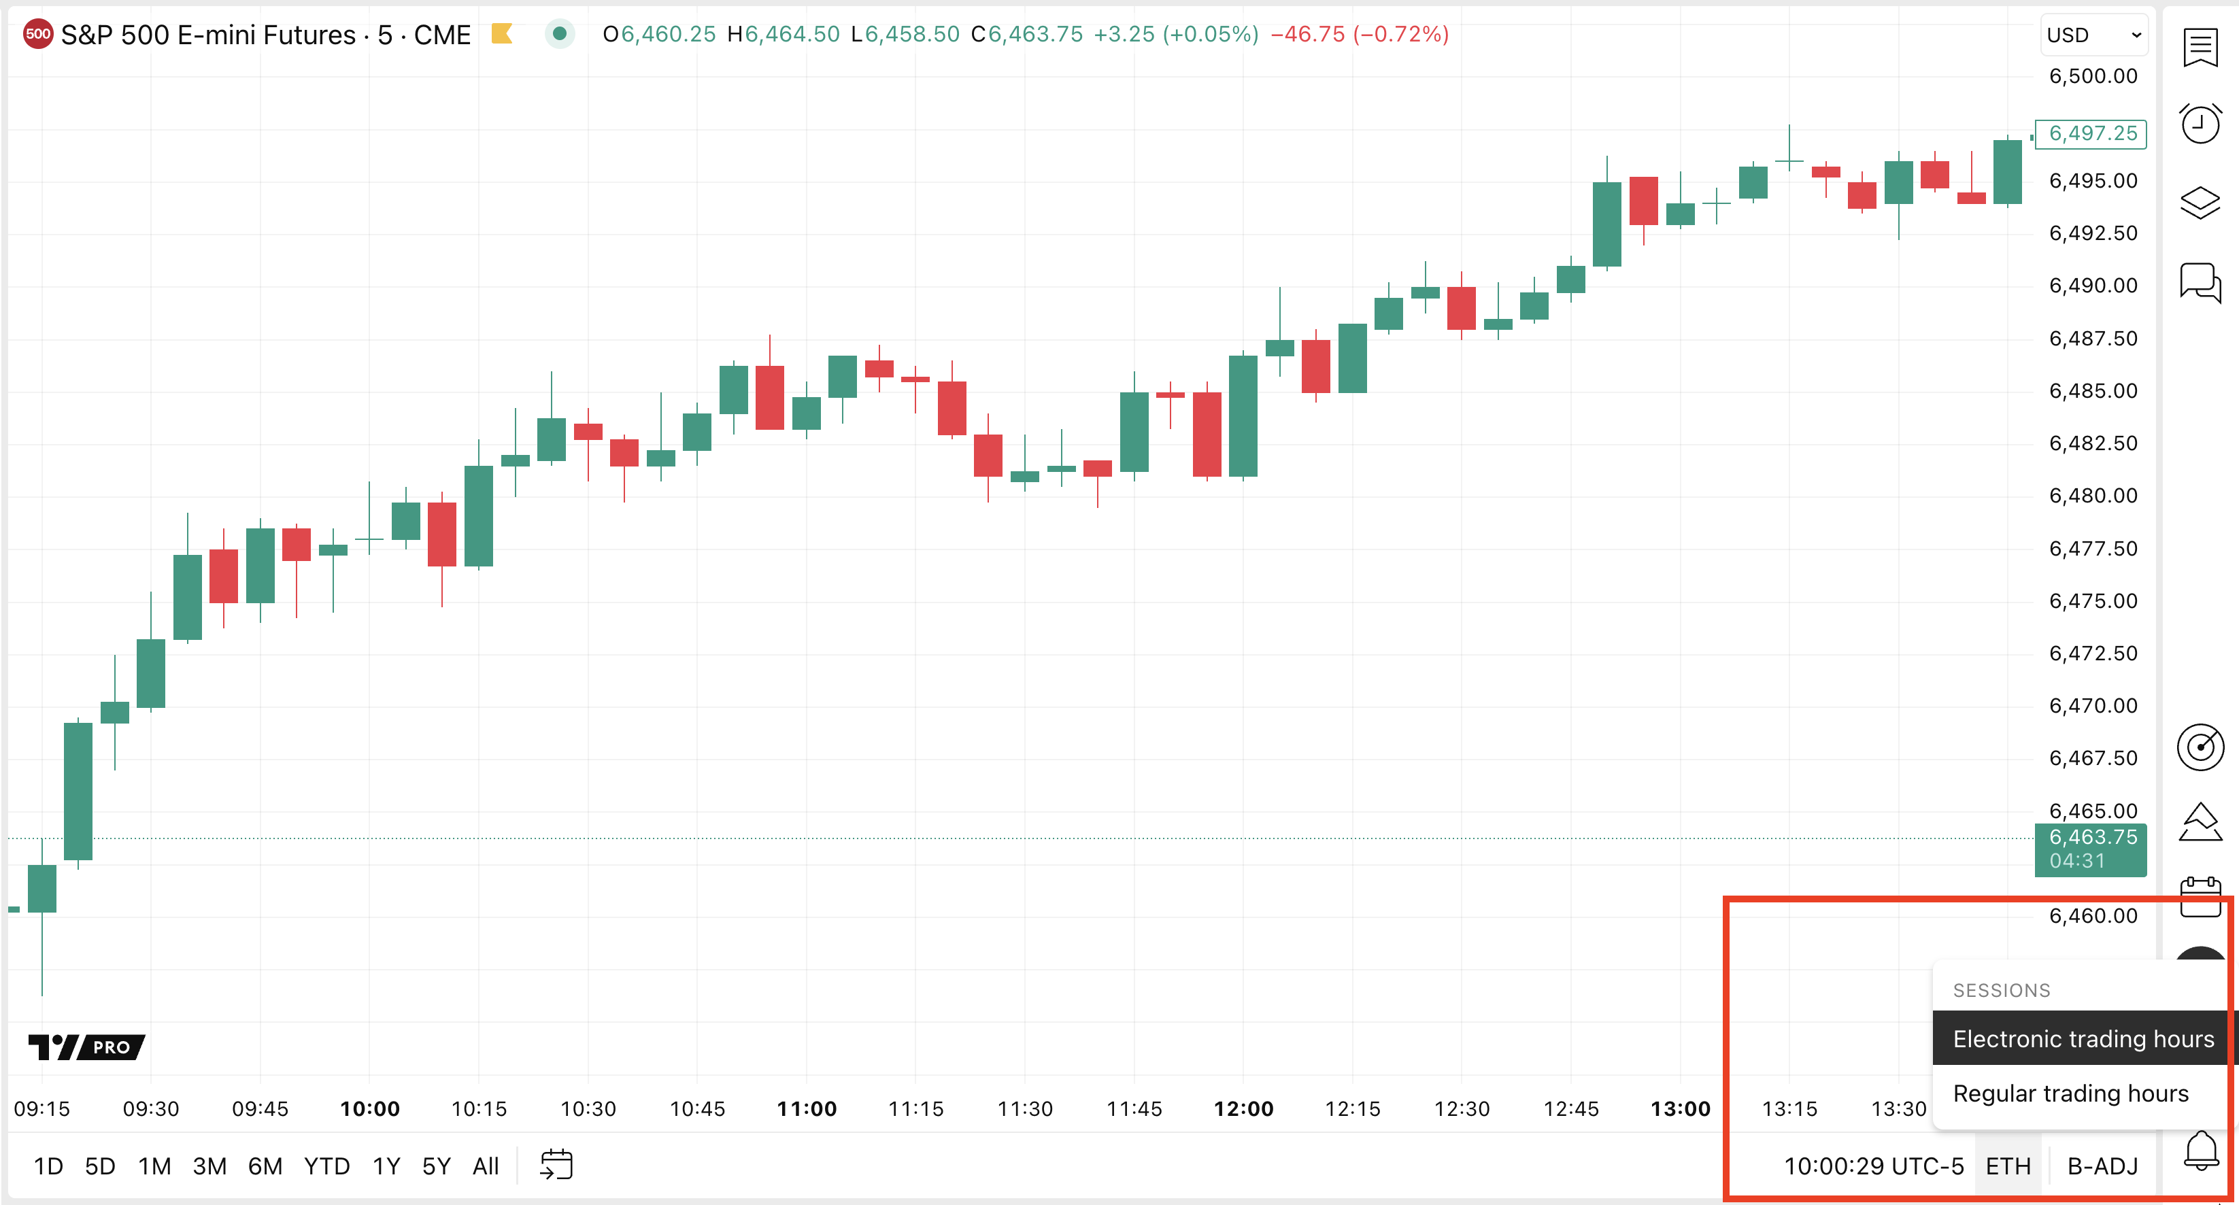Click the go-to-date calendar icon

click(x=556, y=1165)
